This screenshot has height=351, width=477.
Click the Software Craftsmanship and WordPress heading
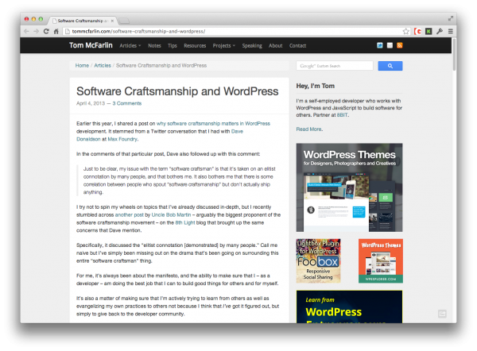point(177,91)
